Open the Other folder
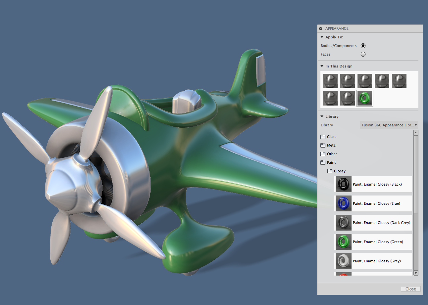The image size is (428, 305). click(329, 154)
